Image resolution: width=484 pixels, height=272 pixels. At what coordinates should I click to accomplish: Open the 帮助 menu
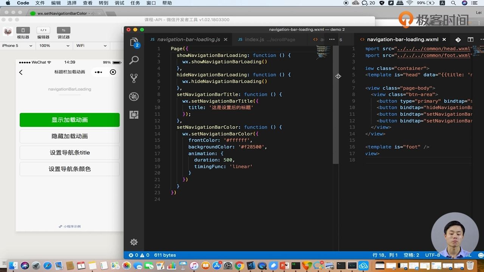(167, 3)
